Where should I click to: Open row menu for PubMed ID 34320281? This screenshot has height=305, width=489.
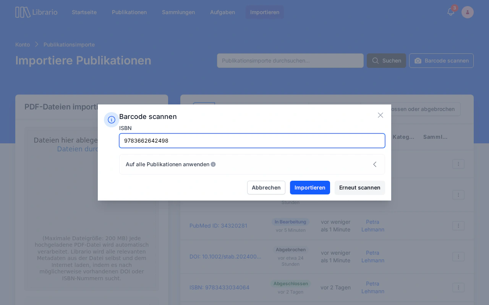tap(458, 226)
